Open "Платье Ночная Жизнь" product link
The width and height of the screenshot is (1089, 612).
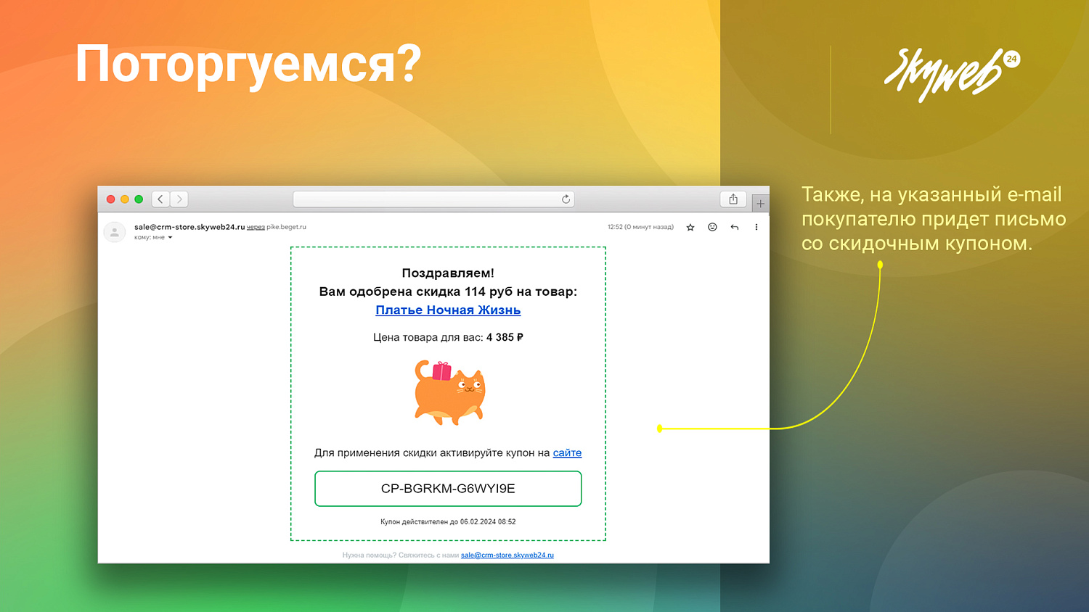[x=448, y=310]
